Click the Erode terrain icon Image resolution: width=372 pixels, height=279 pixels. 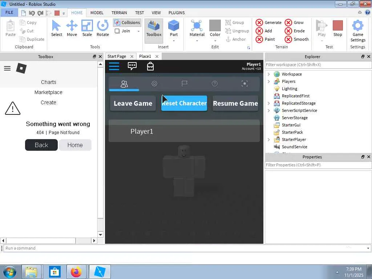(288, 31)
